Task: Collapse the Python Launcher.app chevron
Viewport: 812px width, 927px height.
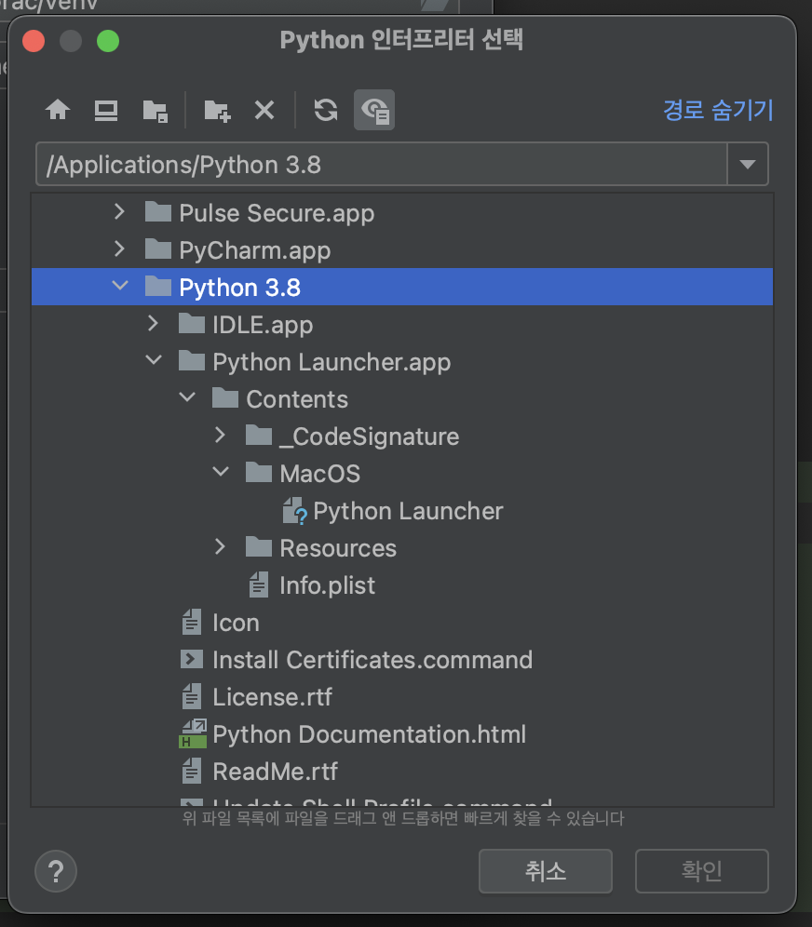Action: (x=154, y=360)
